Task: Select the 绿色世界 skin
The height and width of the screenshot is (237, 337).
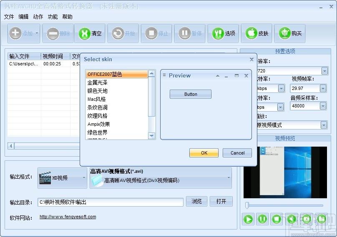Action: pyautogui.click(x=117, y=132)
